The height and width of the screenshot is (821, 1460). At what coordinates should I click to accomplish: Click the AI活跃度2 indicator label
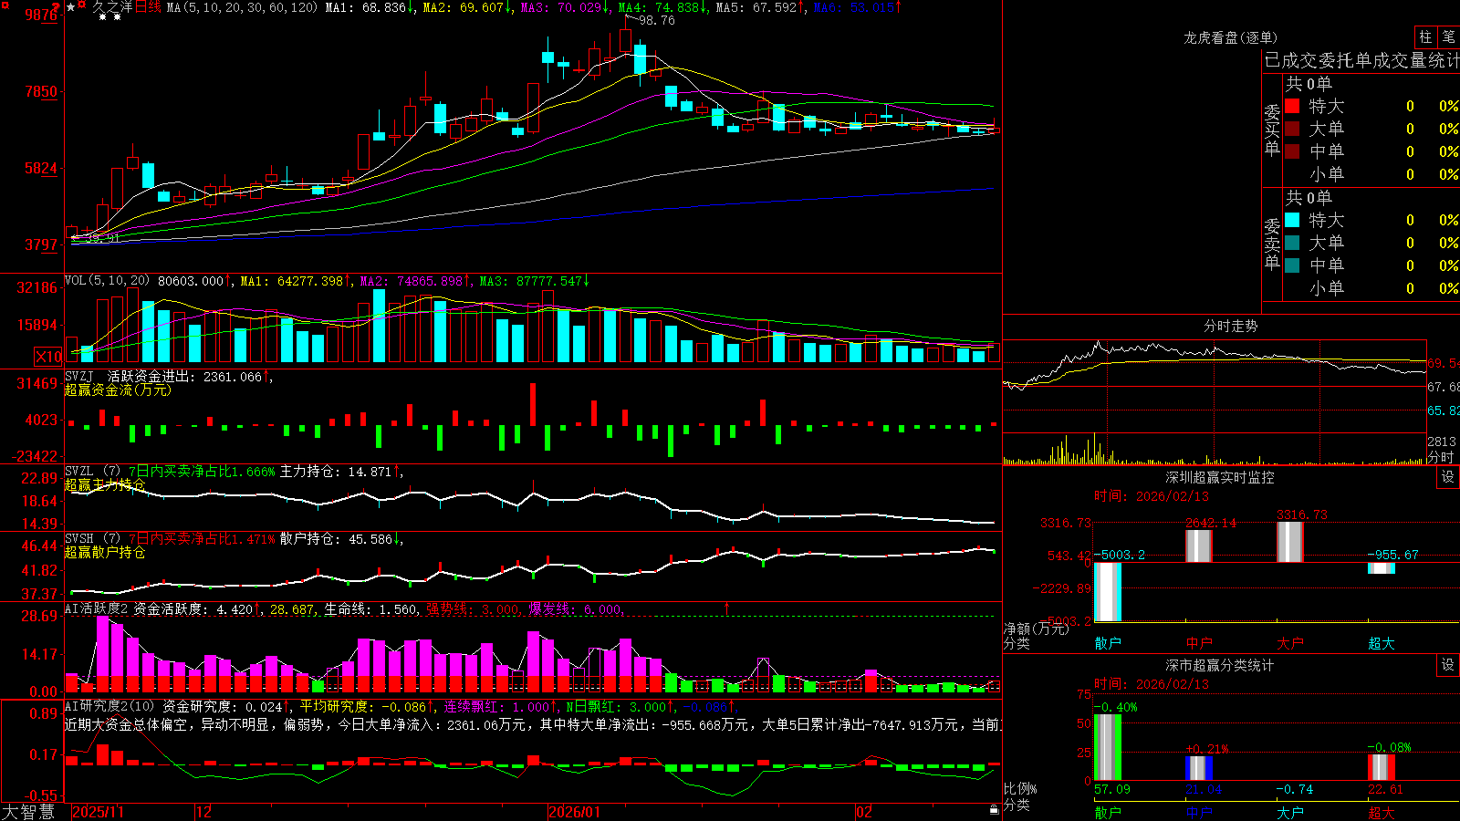[x=97, y=608]
